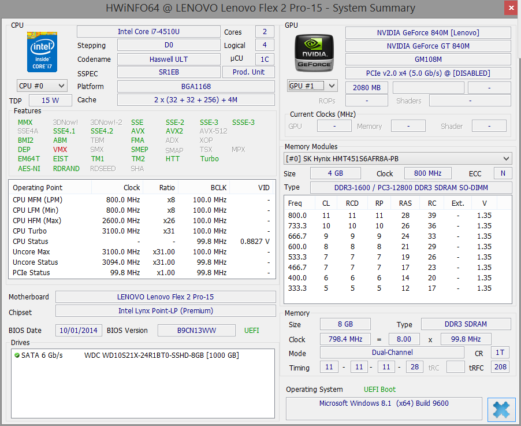Screen dimensions: 521x426
Task: Click the GM108M GPU codename field
Action: click(x=428, y=60)
